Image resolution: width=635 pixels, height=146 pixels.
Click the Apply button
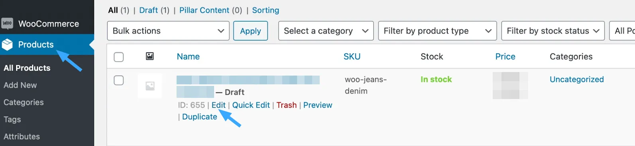coord(251,31)
